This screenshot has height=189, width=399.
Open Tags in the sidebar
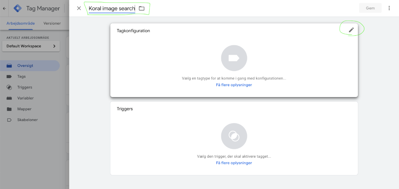pos(30,76)
